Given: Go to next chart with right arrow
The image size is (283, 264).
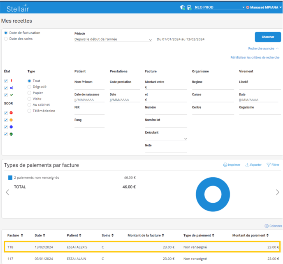Looking at the screenshot, I should (x=278, y=192).
